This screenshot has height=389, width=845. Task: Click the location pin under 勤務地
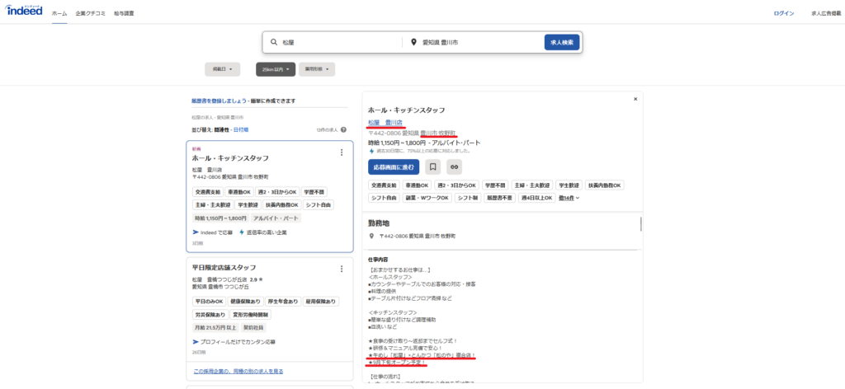[x=371, y=236]
